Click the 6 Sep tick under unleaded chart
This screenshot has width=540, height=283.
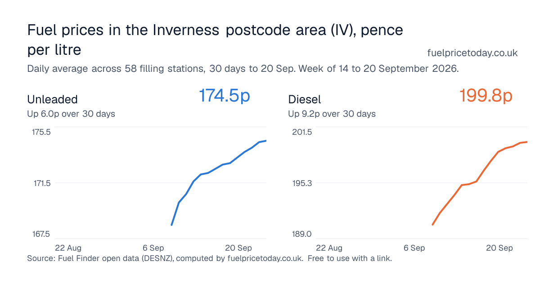pyautogui.click(x=153, y=248)
